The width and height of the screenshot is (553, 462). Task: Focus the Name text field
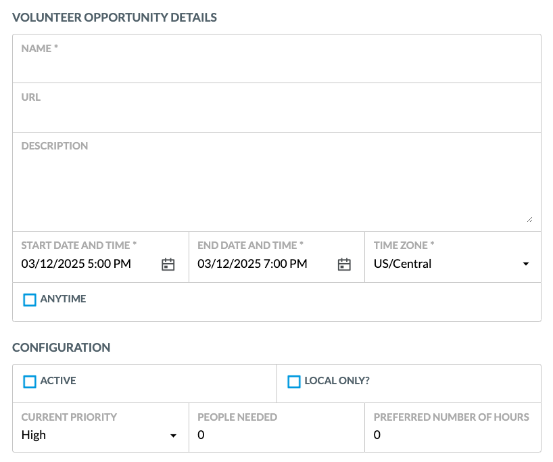[x=277, y=59]
